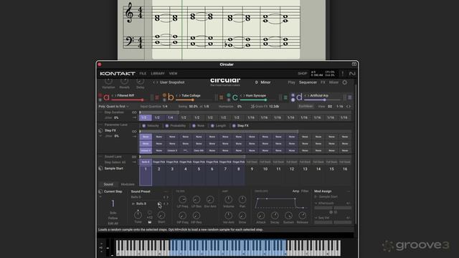Click the layer b letter icon
The height and width of the screenshot is (258, 459).
(x=171, y=97)
